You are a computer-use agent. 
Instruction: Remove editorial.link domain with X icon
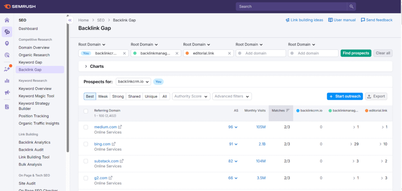point(229,53)
